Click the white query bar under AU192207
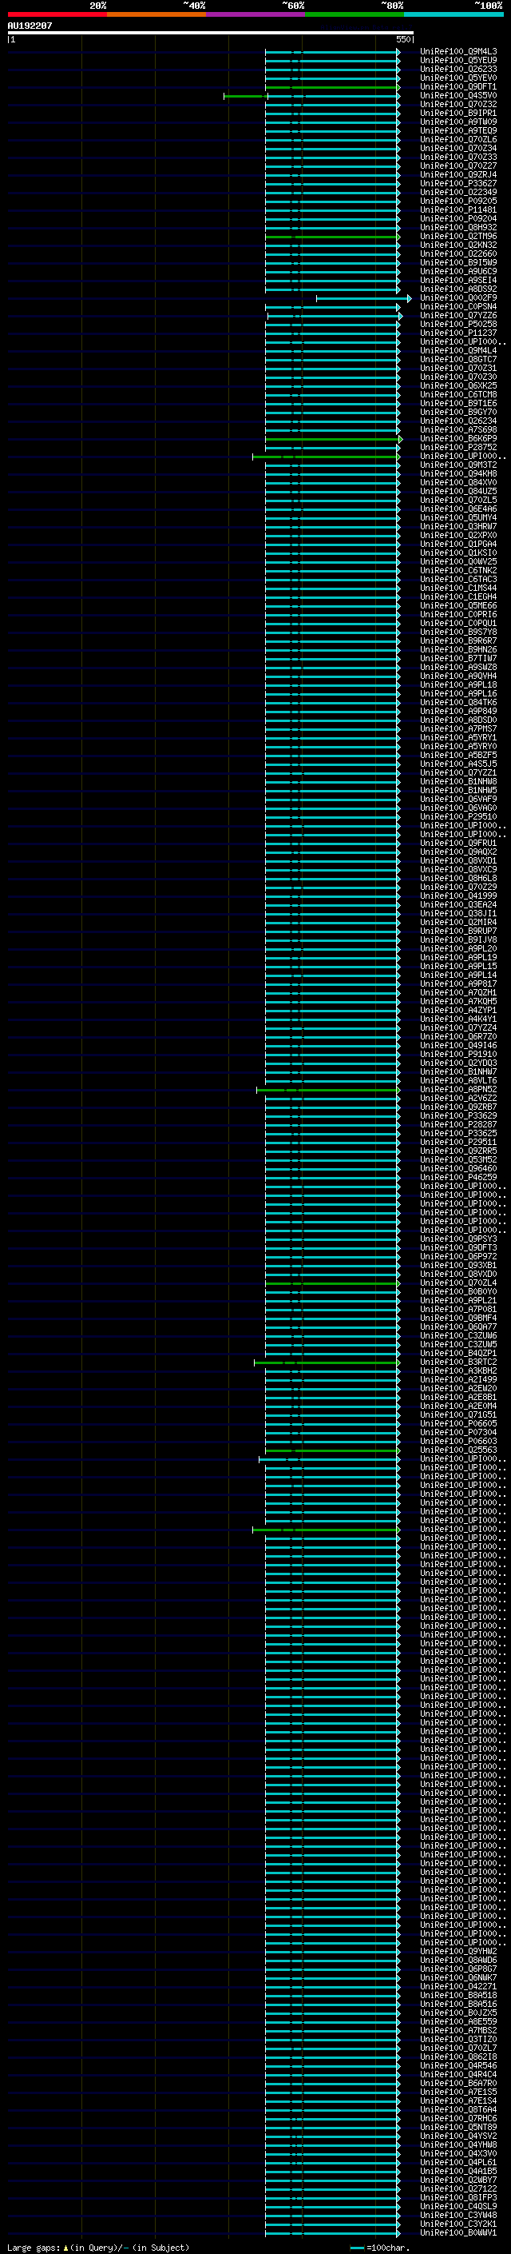511x2254 pixels. click(x=211, y=32)
